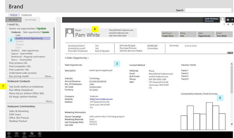This screenshot has height=138, width=234.
Task: Click the Curtis Christman user profile picture
Action: (222, 20)
